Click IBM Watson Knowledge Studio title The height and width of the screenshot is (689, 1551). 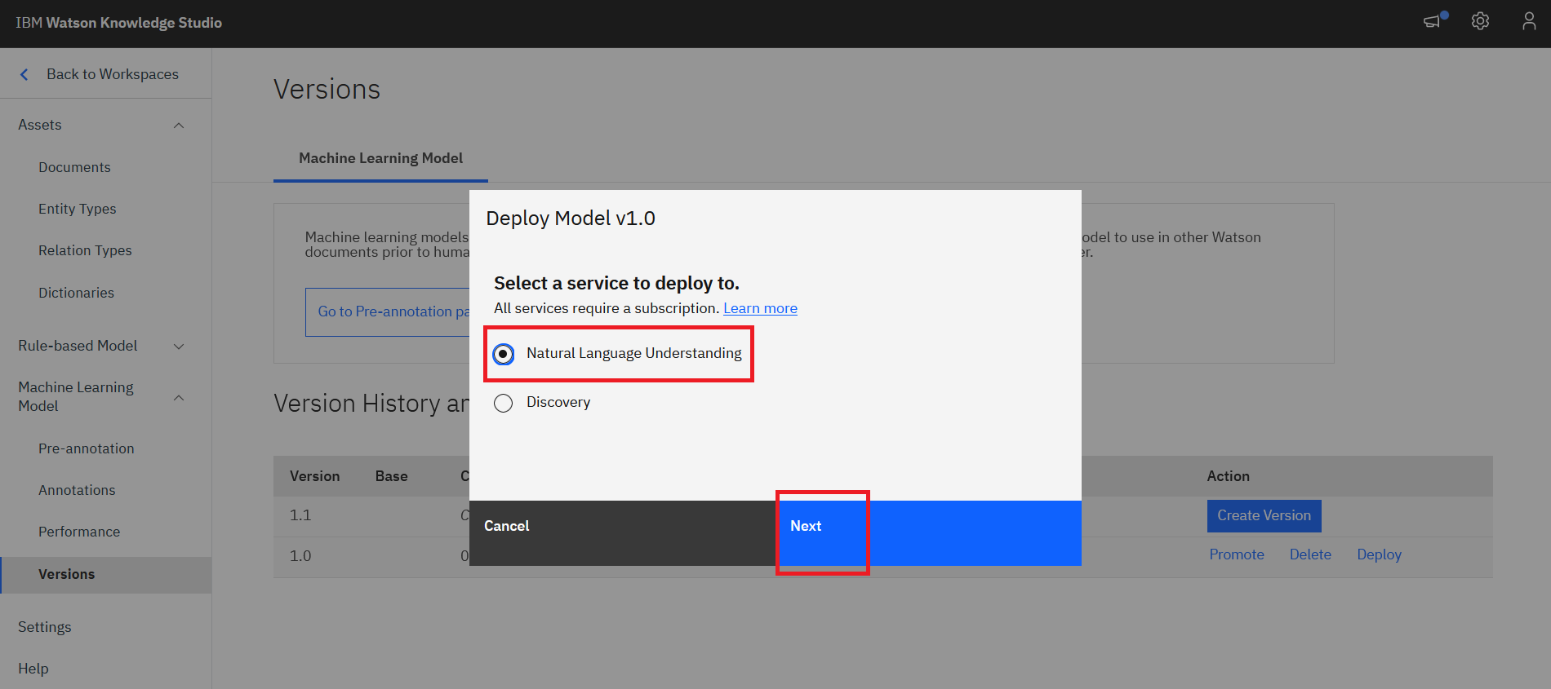(119, 23)
